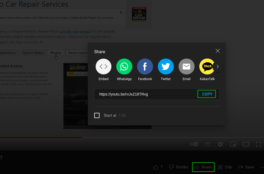Share the video via KakaoTalk
The height and width of the screenshot is (174, 264).
tap(207, 67)
